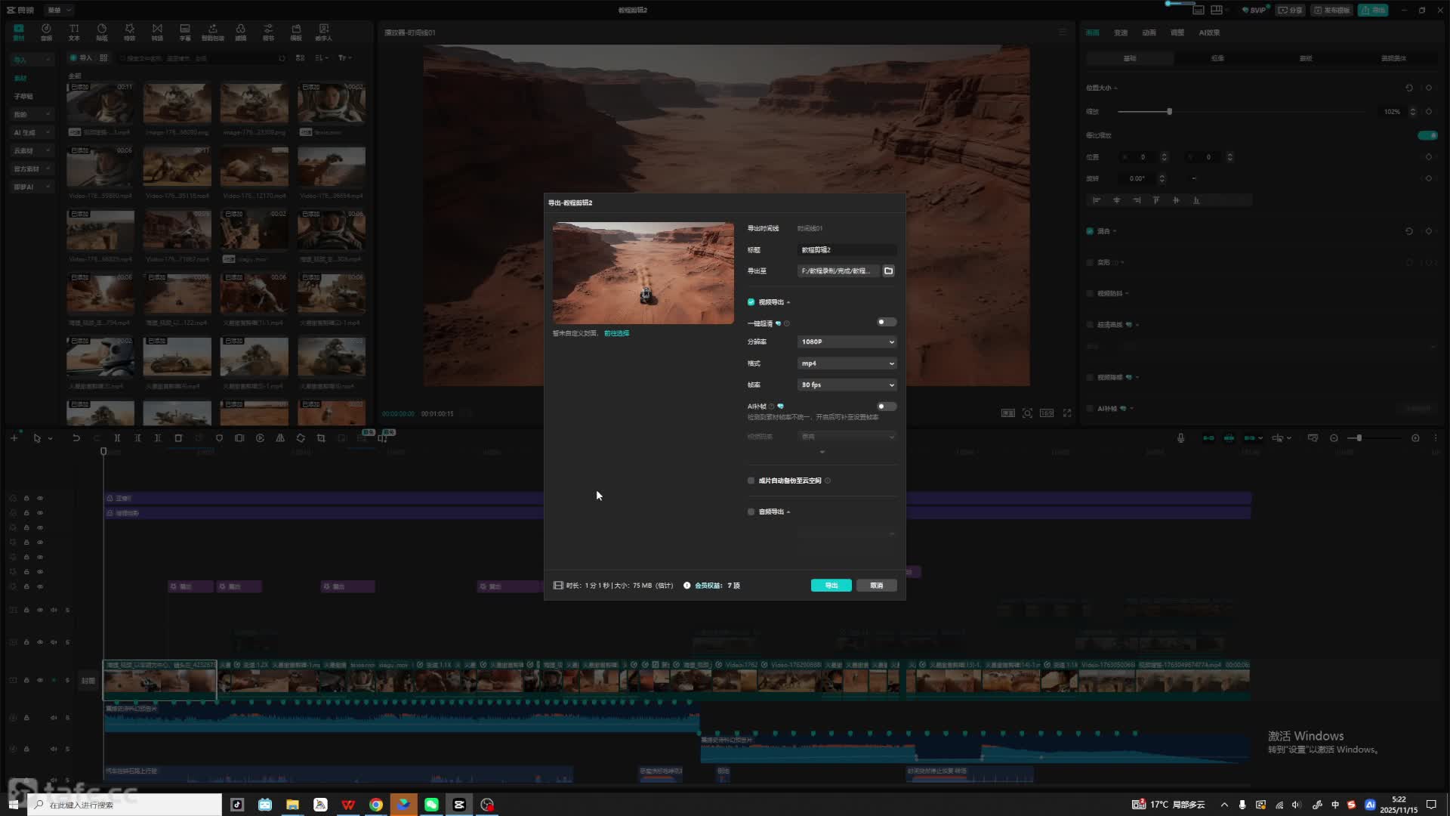Click the 前往选择 cover link
Screen dimensions: 1450x816
point(616,333)
